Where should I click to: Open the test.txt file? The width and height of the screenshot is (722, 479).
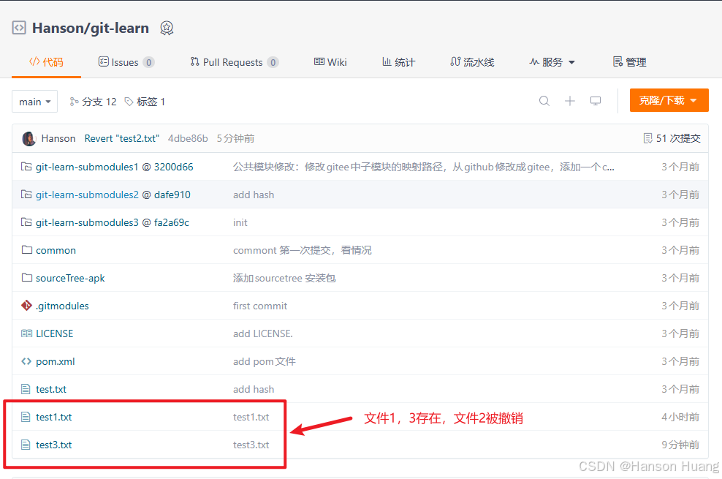click(x=51, y=389)
